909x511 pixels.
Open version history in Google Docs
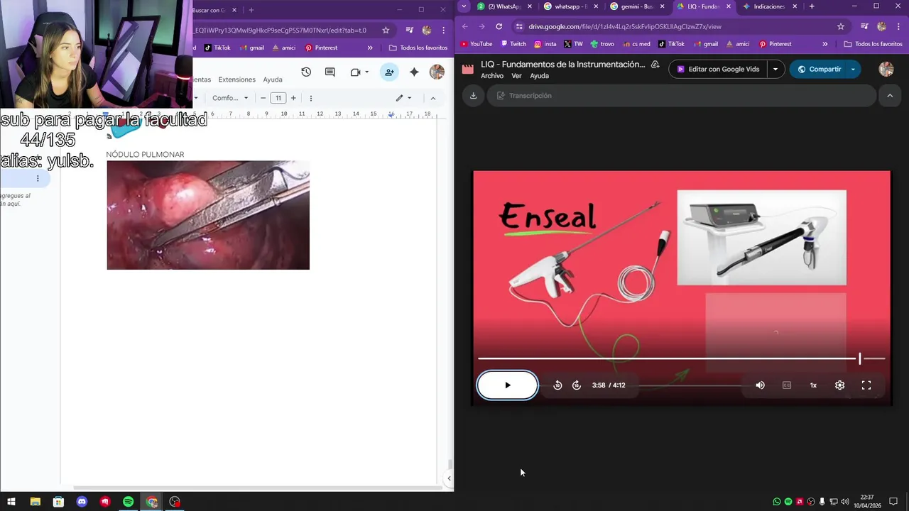(x=306, y=72)
